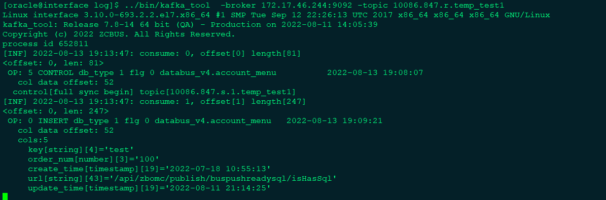Click the green terminal cursor block
Screen dimensions: 606x200
(x=5, y=196)
